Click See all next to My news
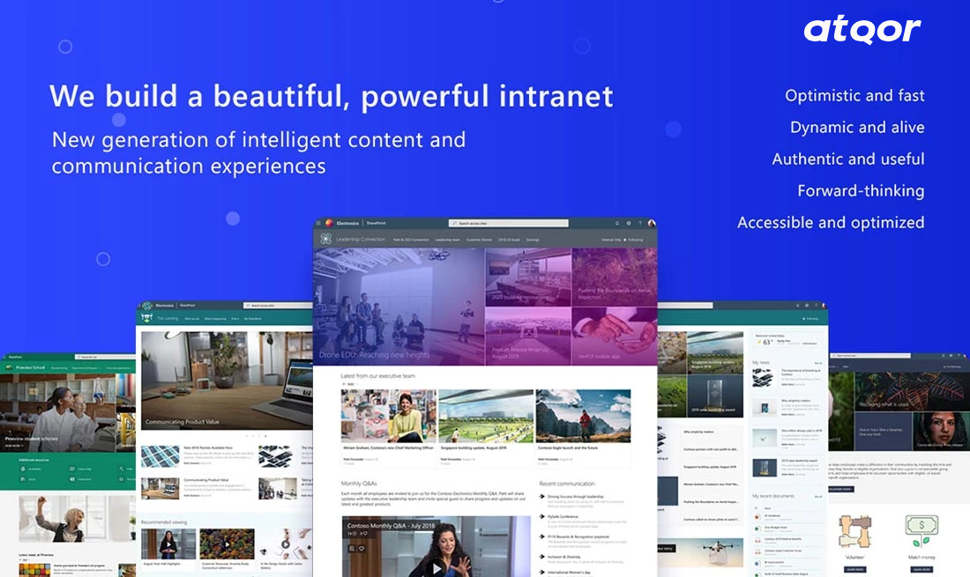 pyautogui.click(x=817, y=363)
